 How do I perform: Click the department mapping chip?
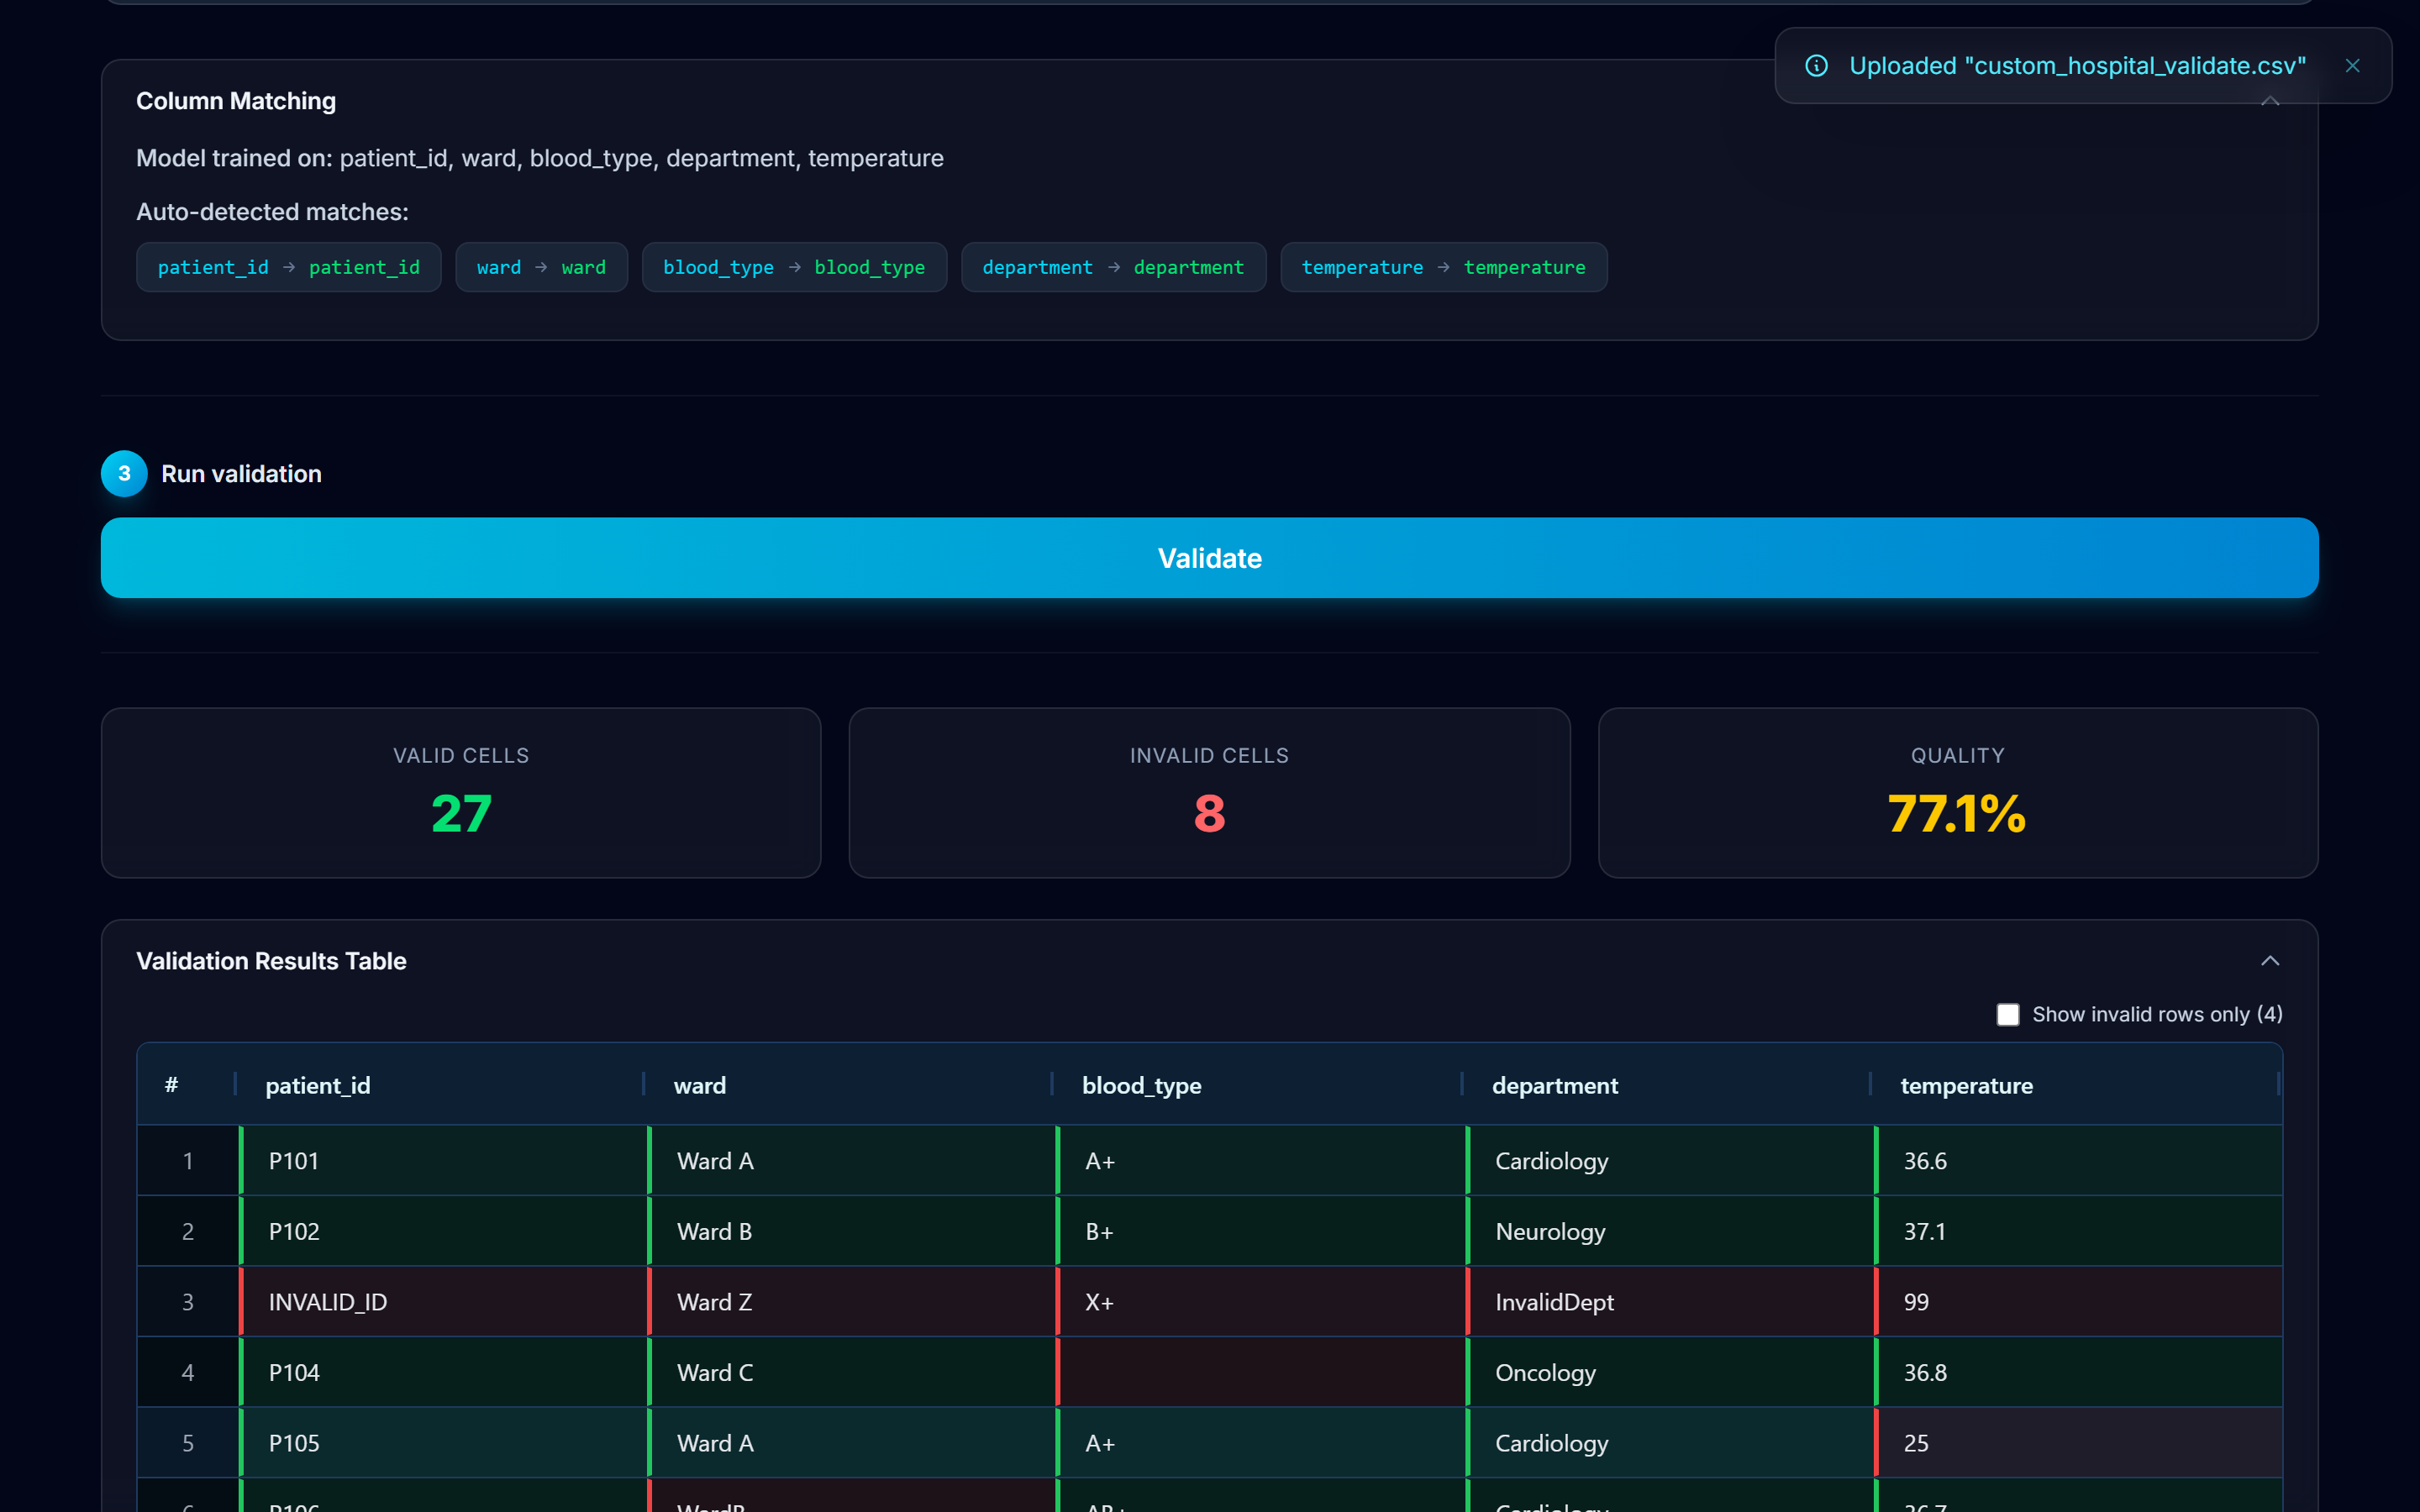point(1113,267)
